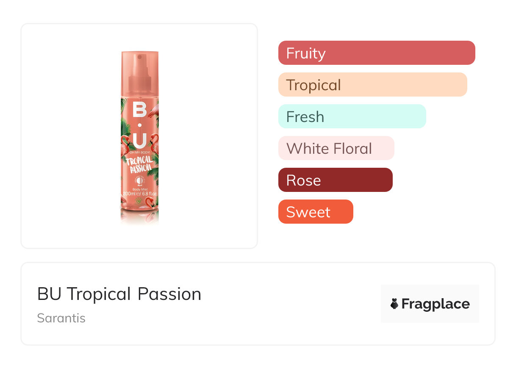Screen dimensions: 516x366
Task: Pick the White Floral accord bar
Action: [336, 148]
